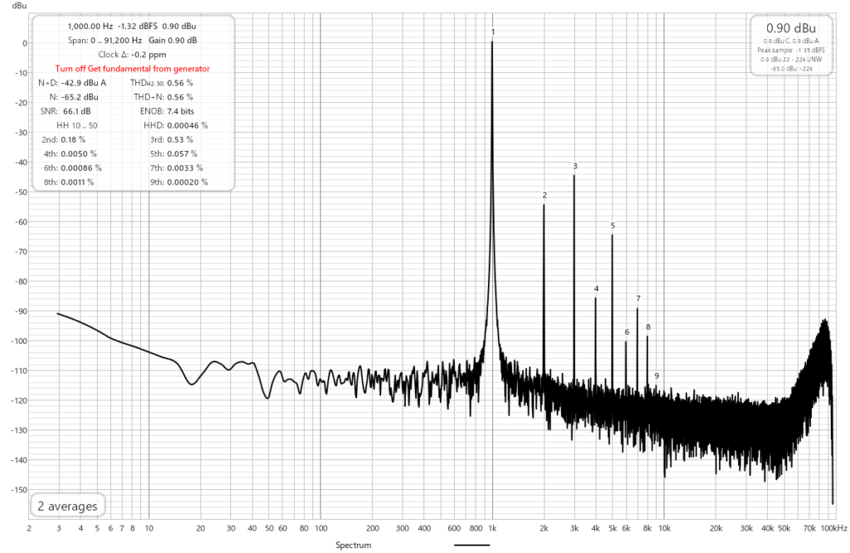850x553 pixels.
Task: Click the 100kHz label on frequency axis
Action: click(x=833, y=528)
